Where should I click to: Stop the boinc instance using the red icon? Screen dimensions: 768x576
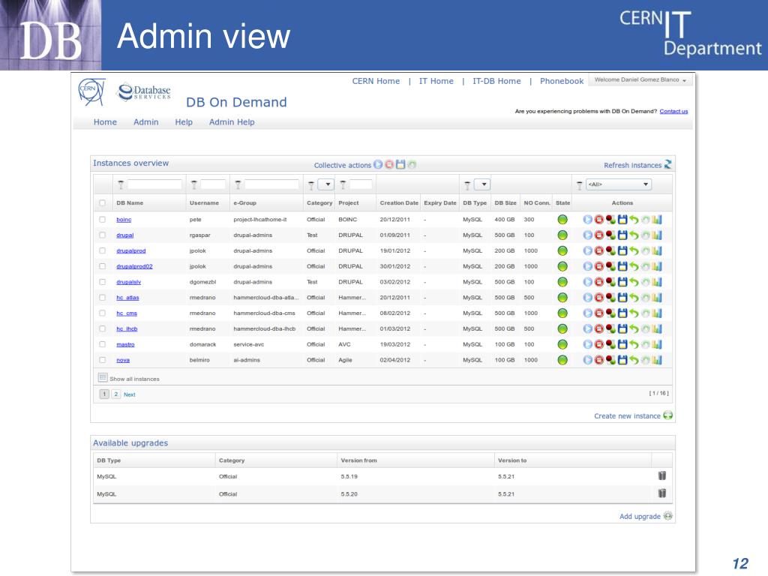(x=599, y=220)
